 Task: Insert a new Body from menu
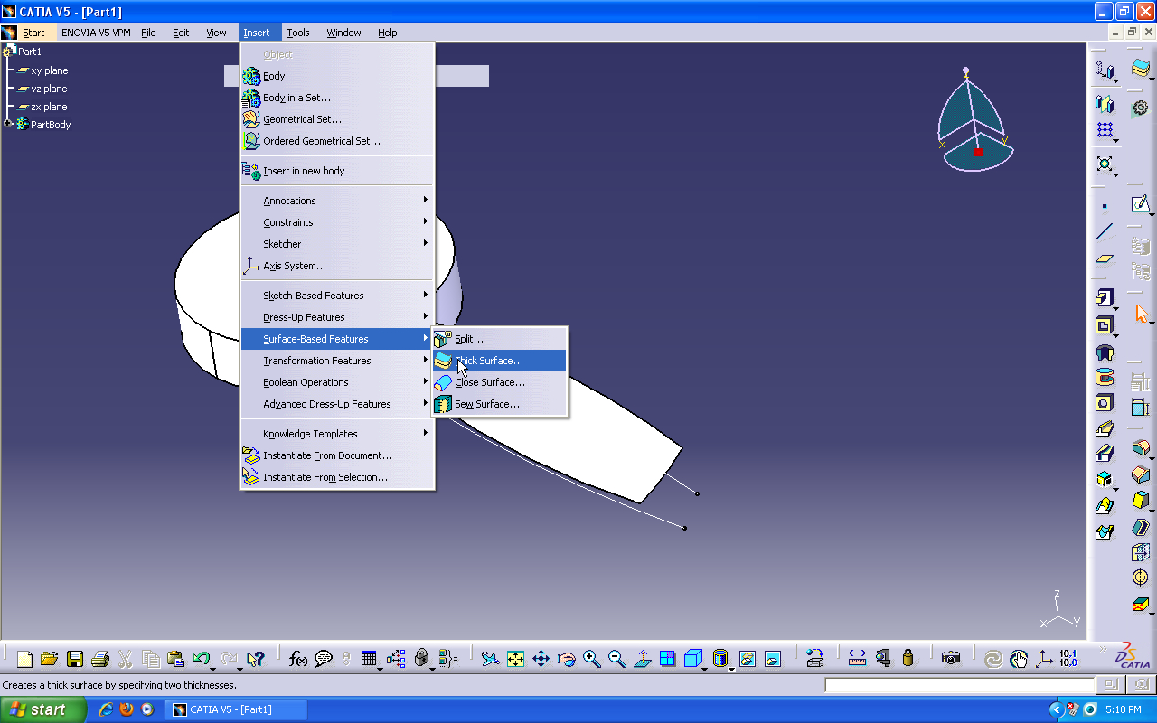pyautogui.click(x=336, y=76)
